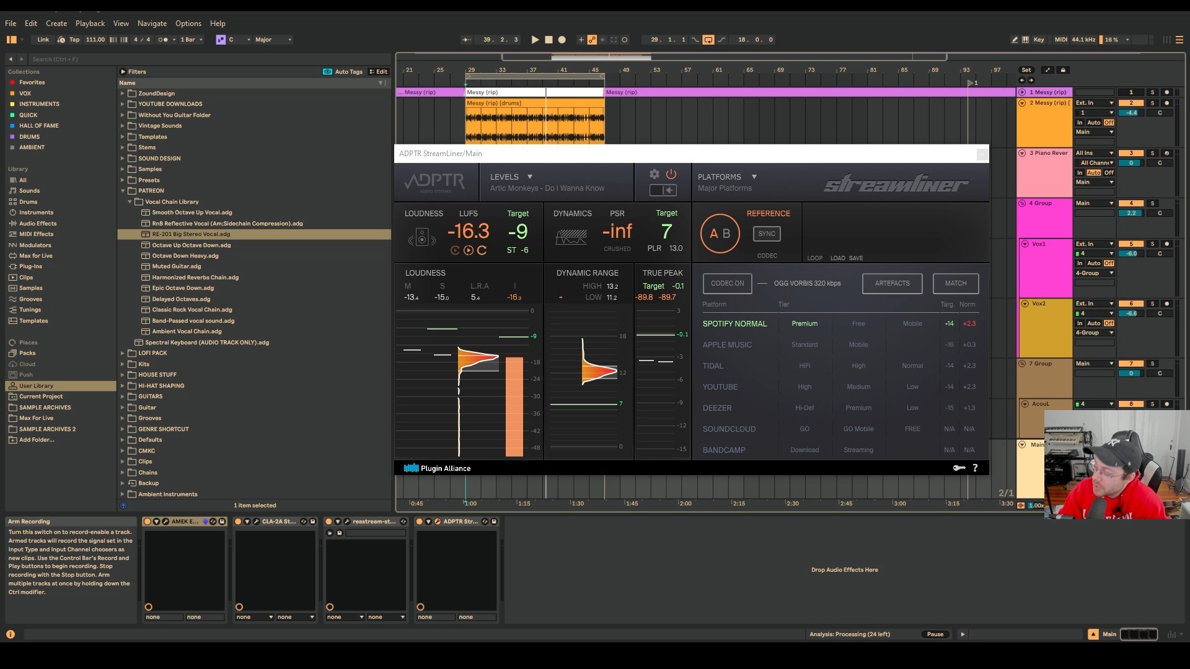Screen dimensions: 1190x669
Task: Open the Create menu
Action: click(x=56, y=24)
